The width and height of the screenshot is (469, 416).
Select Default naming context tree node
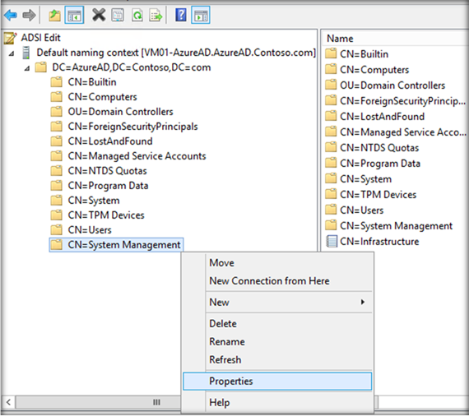coord(176,53)
